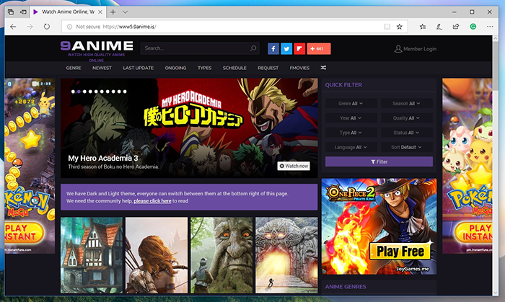Click the page scrollbar down arrow

point(496,293)
